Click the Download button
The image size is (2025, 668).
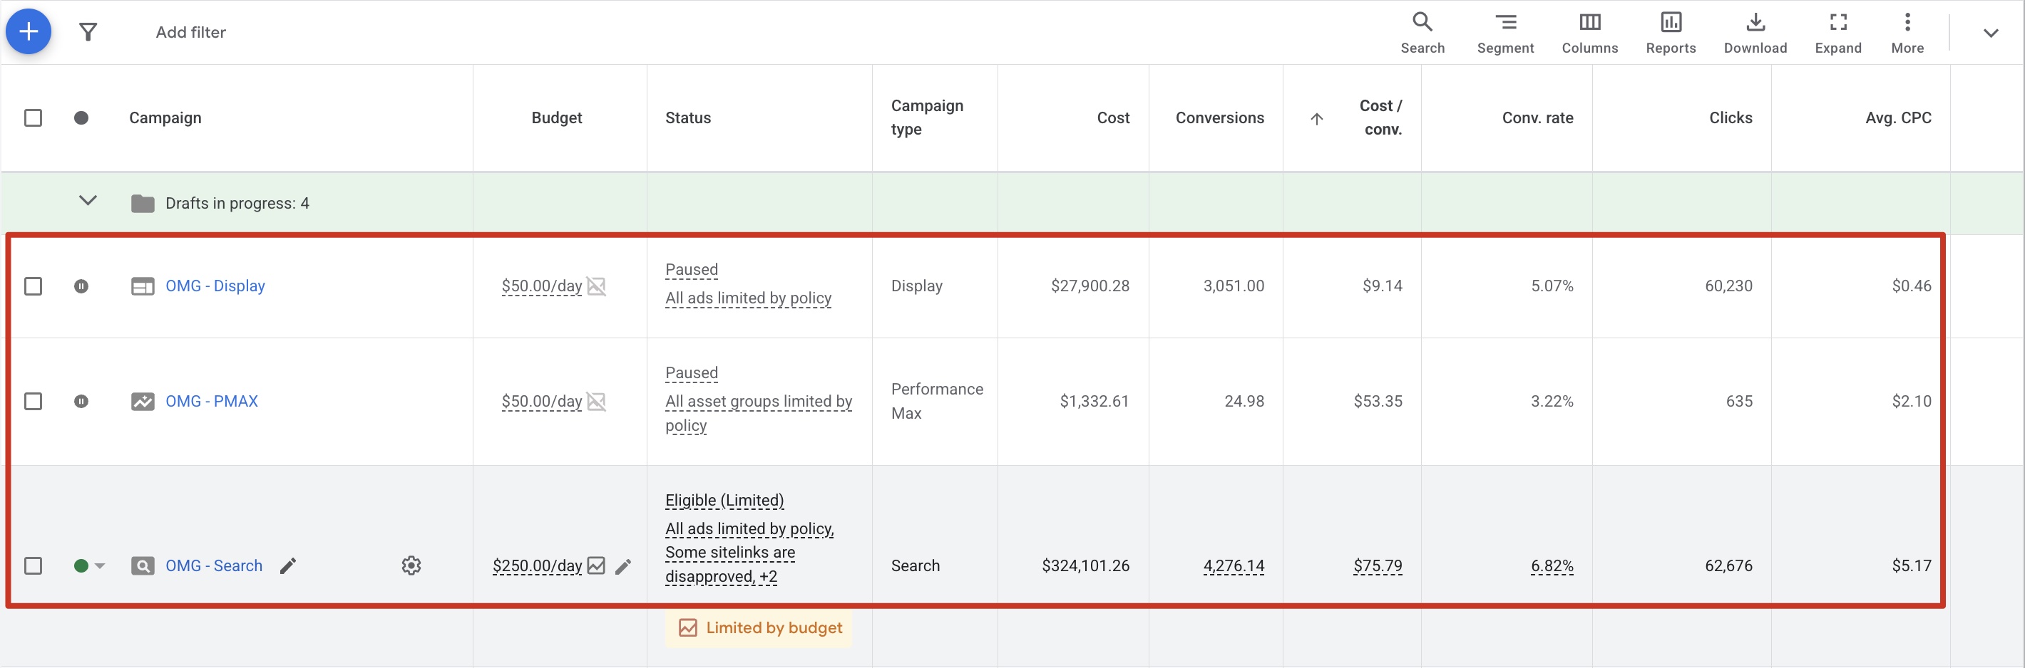coord(1755,32)
